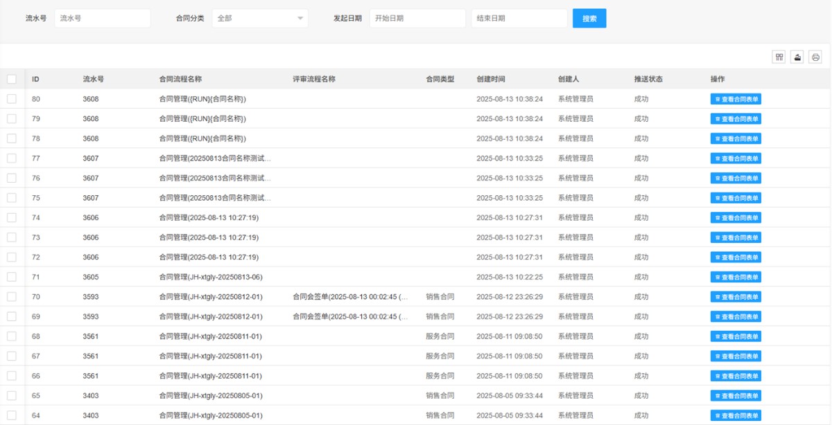The image size is (832, 425).
Task: Open 查看合同表单 for ID 71
Action: pyautogui.click(x=736, y=278)
